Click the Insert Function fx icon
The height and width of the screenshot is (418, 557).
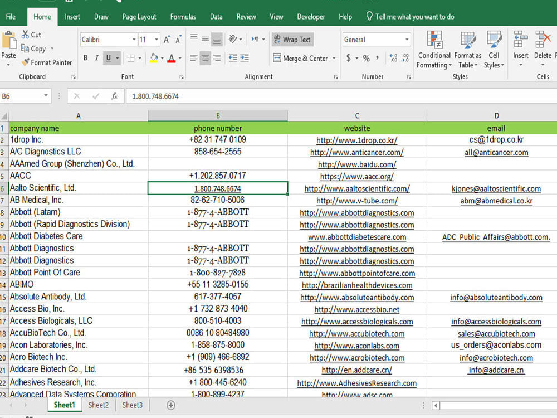click(x=114, y=96)
